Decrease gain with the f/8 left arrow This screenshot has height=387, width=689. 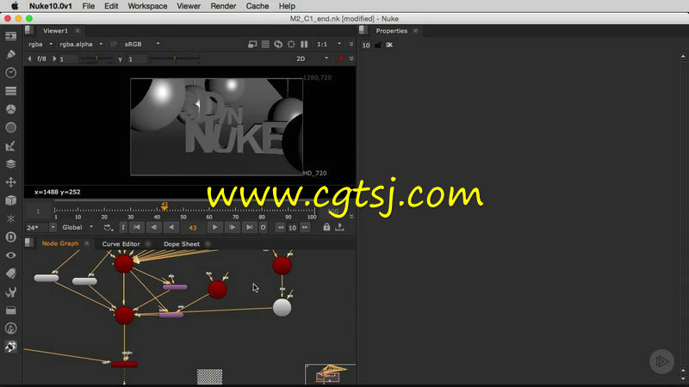coord(29,58)
